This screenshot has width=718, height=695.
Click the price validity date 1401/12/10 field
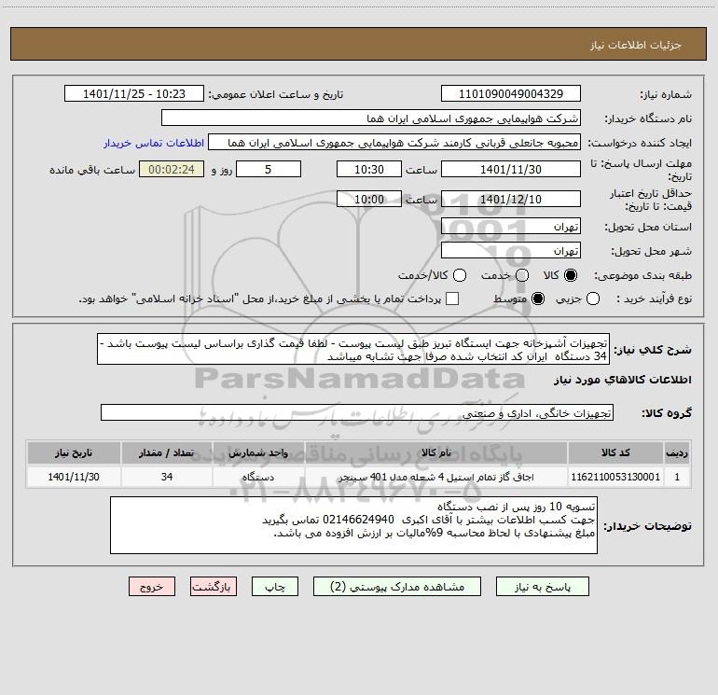(511, 200)
